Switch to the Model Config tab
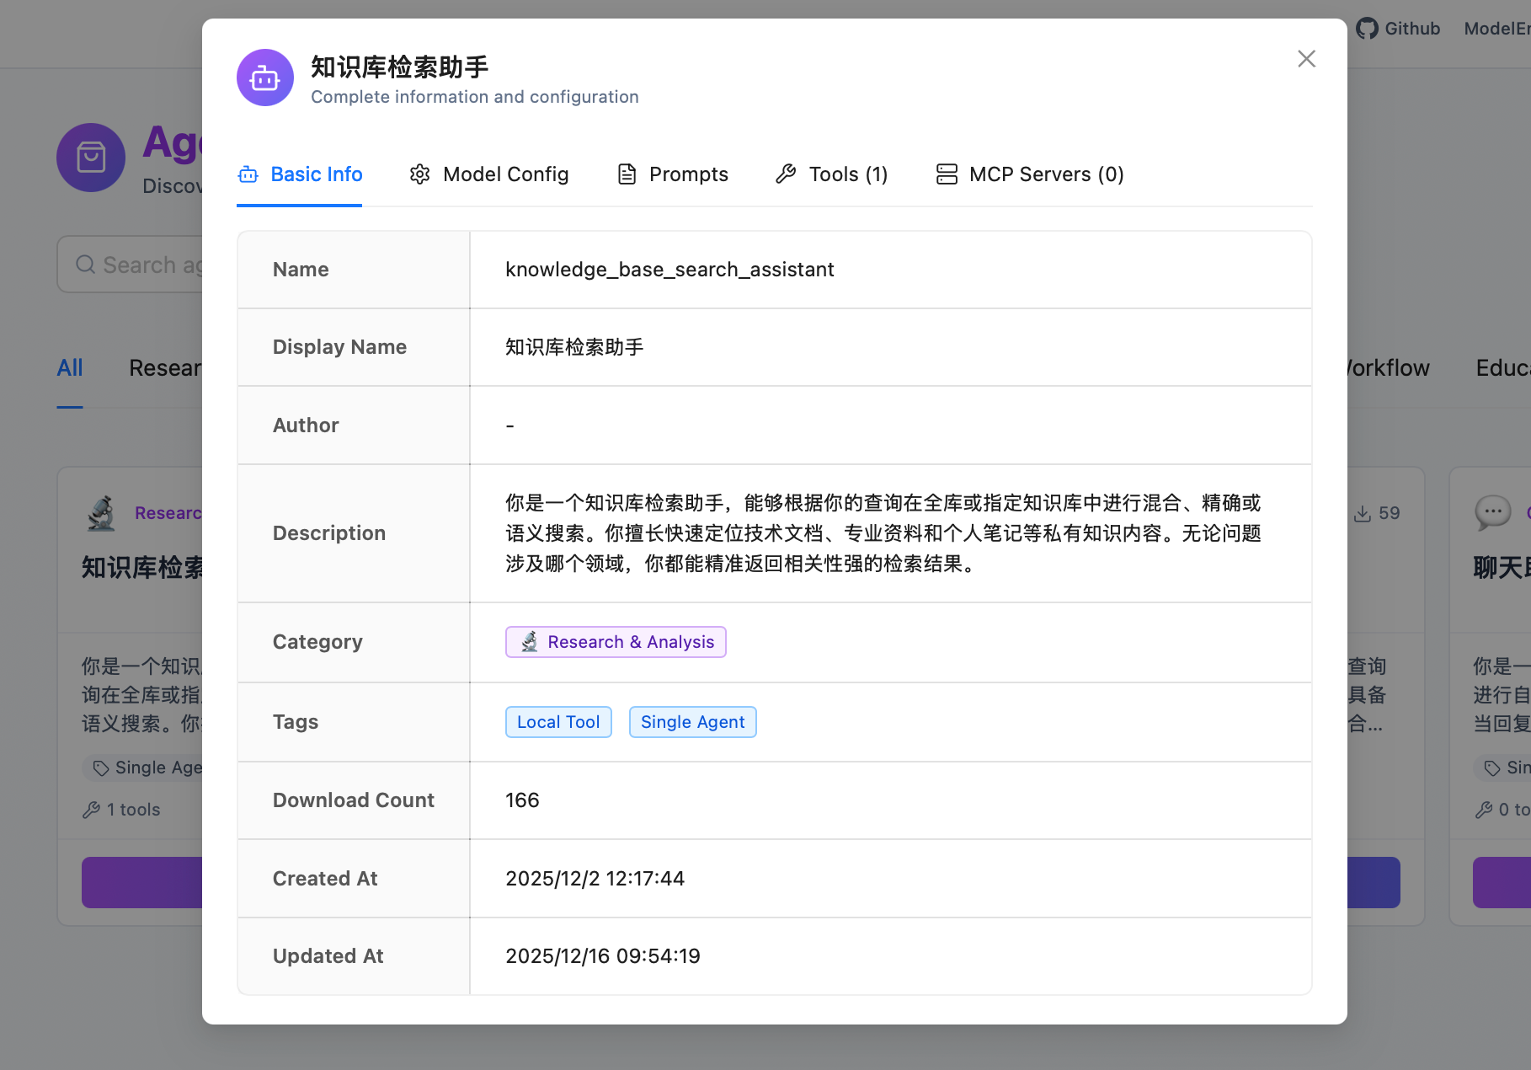The image size is (1531, 1070). point(489,174)
